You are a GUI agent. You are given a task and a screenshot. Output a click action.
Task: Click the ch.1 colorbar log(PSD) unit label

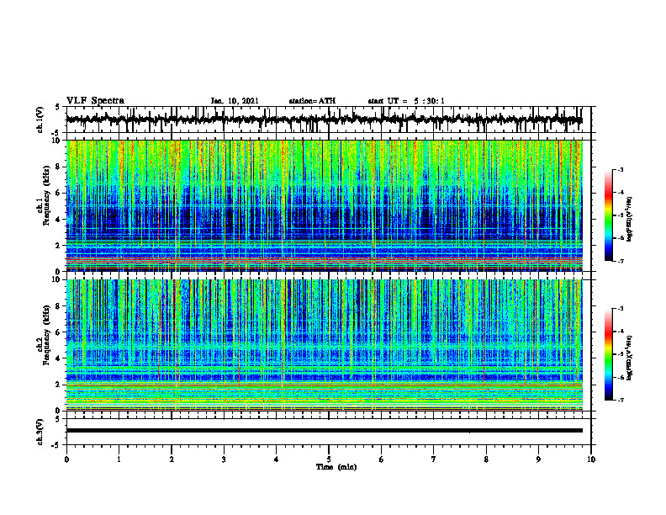click(x=631, y=219)
